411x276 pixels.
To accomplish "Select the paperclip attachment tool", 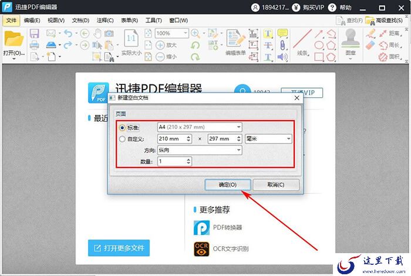I will tap(282, 45).
